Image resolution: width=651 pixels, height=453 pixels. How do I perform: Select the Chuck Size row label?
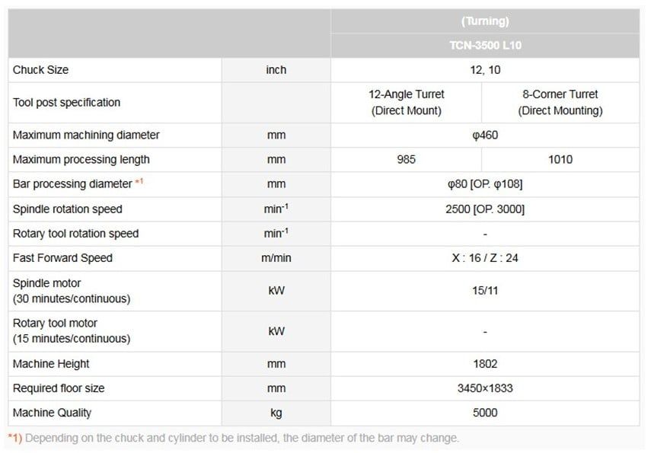coord(41,70)
